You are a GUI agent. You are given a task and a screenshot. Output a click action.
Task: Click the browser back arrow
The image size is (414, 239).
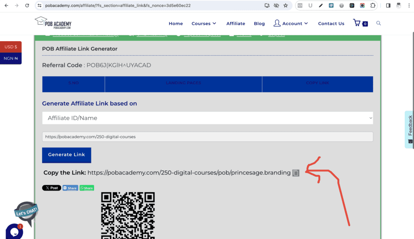tap(6, 5)
